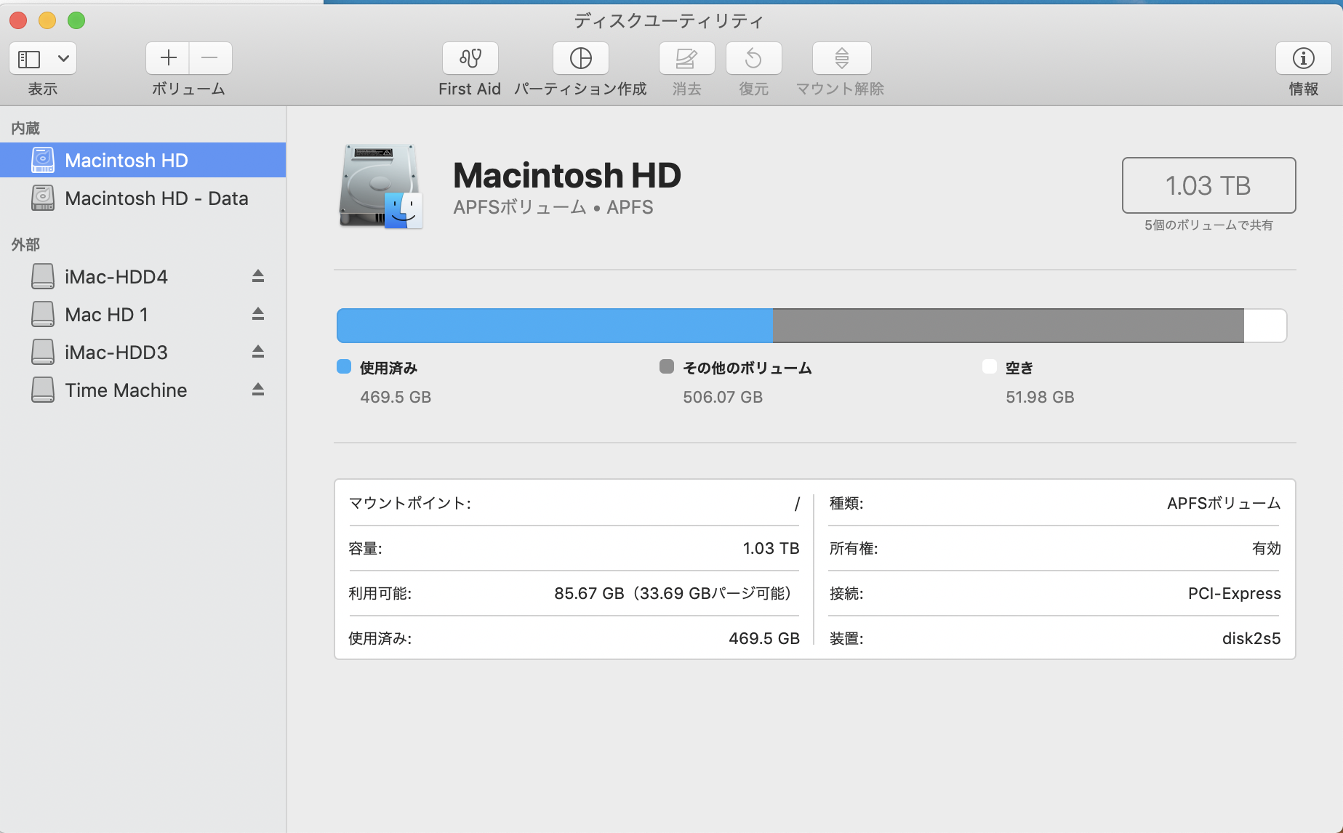The height and width of the screenshot is (833, 1343).
Task: Select Time Machine volume in sidebar
Action: tap(126, 390)
